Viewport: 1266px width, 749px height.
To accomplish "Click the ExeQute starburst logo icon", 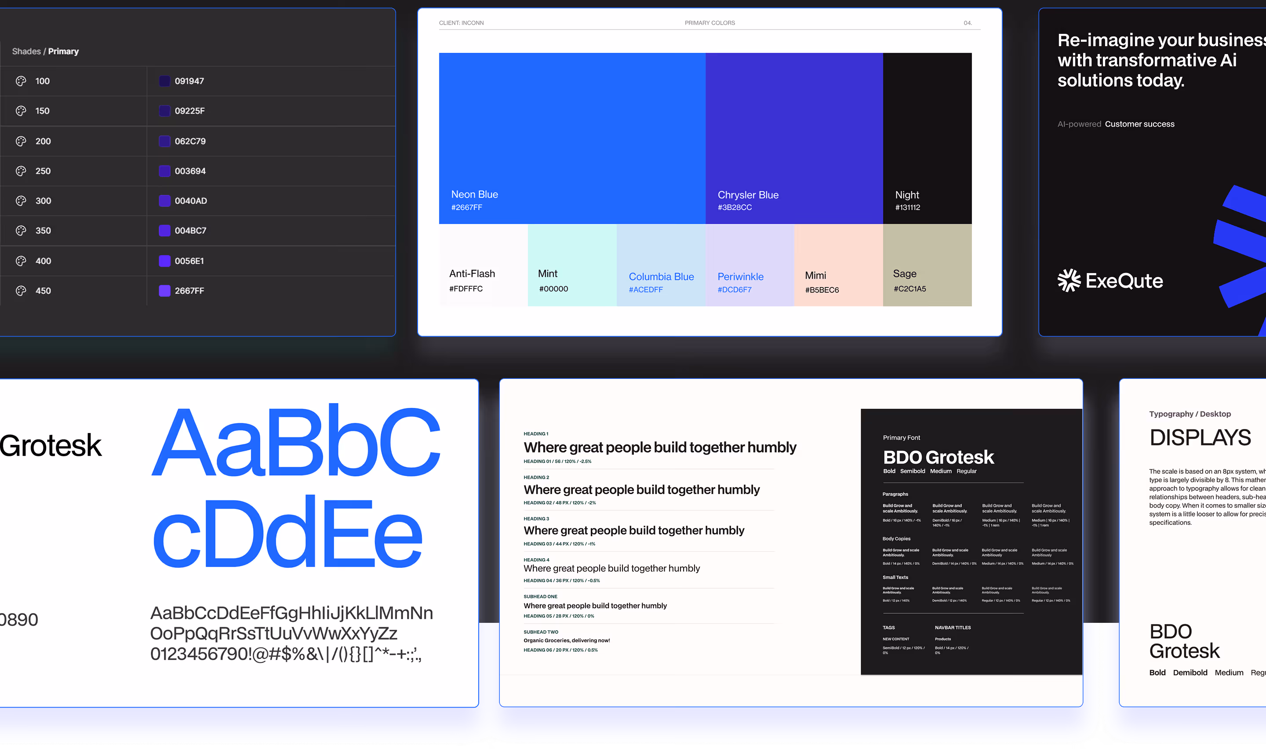I will coord(1069,280).
